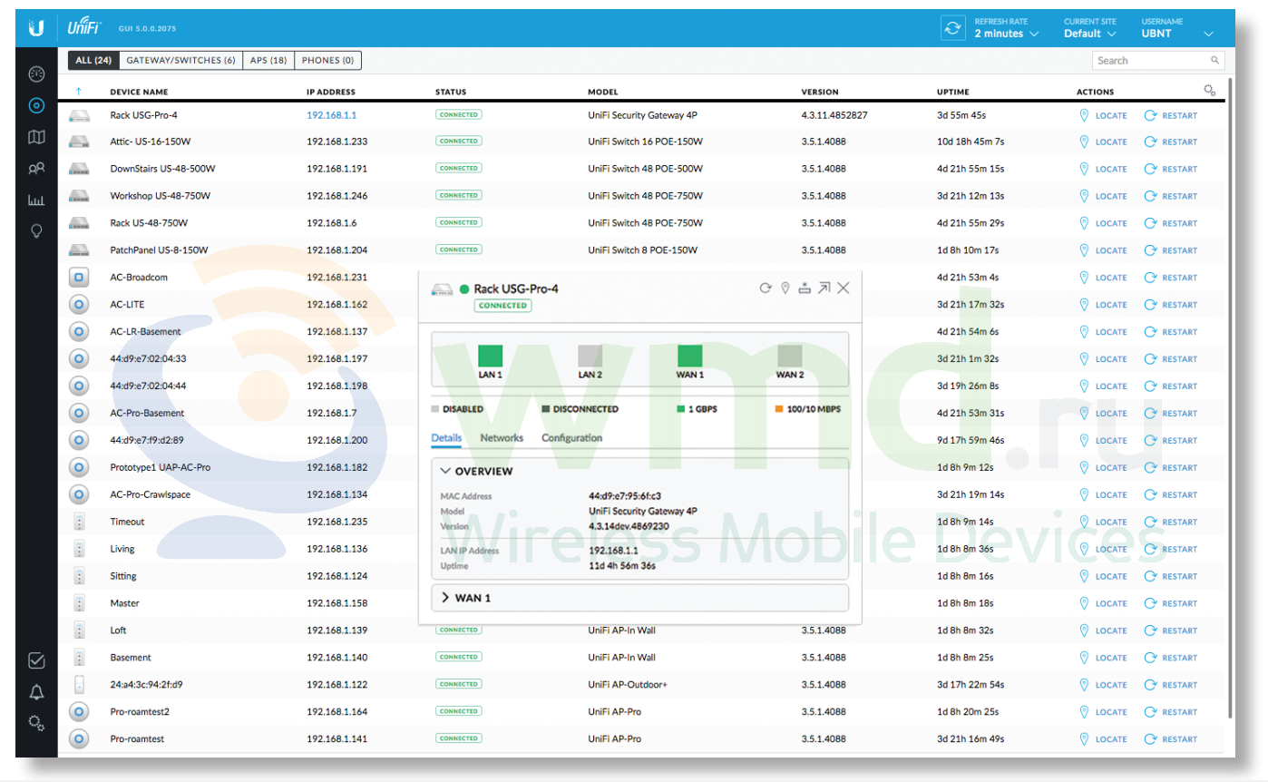
Task: Open the Events checkmark icon in sidebar
Action: click(36, 661)
